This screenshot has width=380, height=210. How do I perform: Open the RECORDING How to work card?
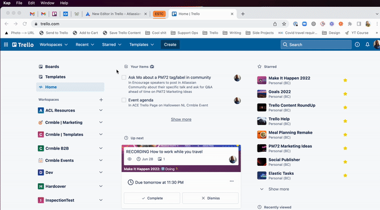tap(181, 156)
